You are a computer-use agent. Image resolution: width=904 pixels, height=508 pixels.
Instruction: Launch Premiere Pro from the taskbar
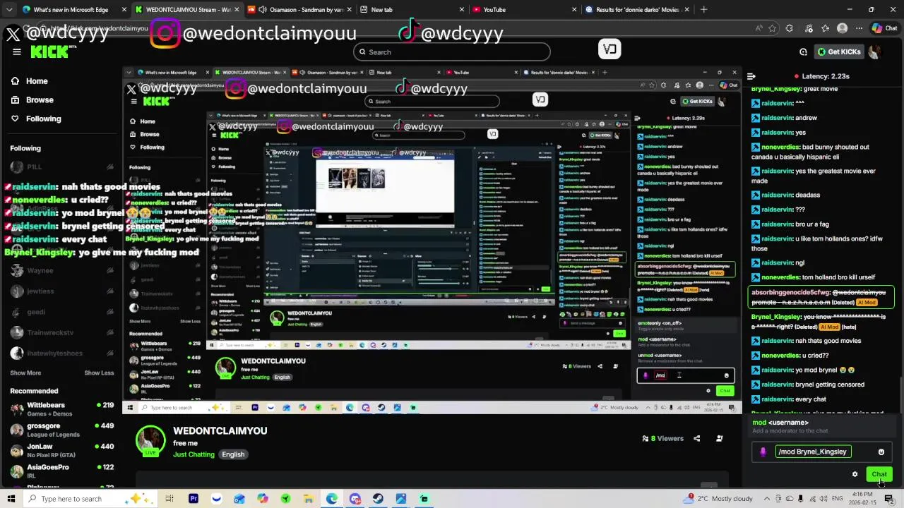coord(194,499)
